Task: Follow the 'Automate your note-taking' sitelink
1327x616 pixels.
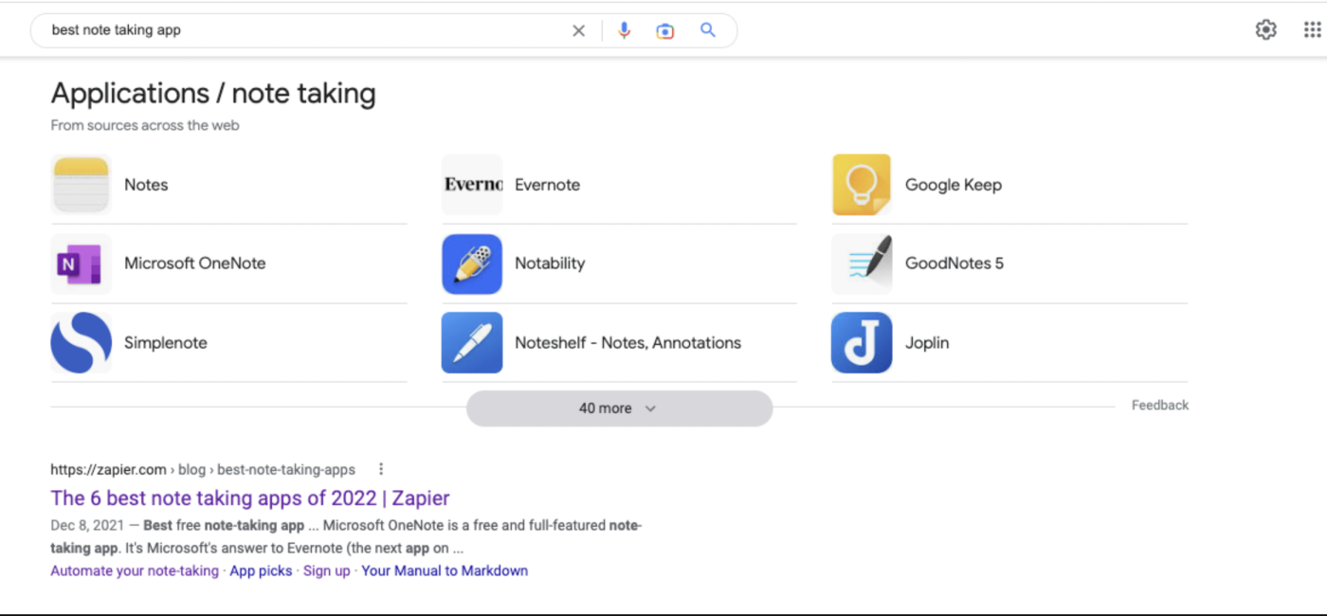Action: click(135, 571)
